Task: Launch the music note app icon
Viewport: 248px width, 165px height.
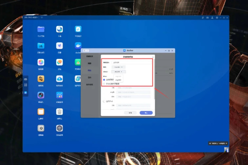Action: [x=41, y=95]
